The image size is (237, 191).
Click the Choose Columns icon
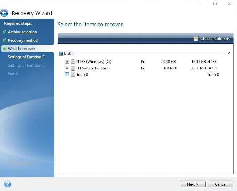(196, 39)
